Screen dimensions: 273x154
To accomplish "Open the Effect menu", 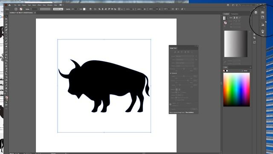I will coord(39,5).
